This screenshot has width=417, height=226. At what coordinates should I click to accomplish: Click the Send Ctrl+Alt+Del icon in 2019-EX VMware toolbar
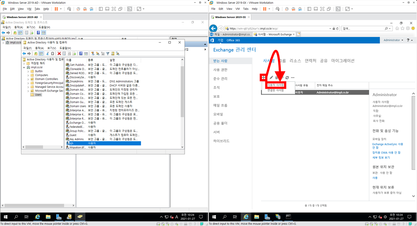click(x=277, y=9)
